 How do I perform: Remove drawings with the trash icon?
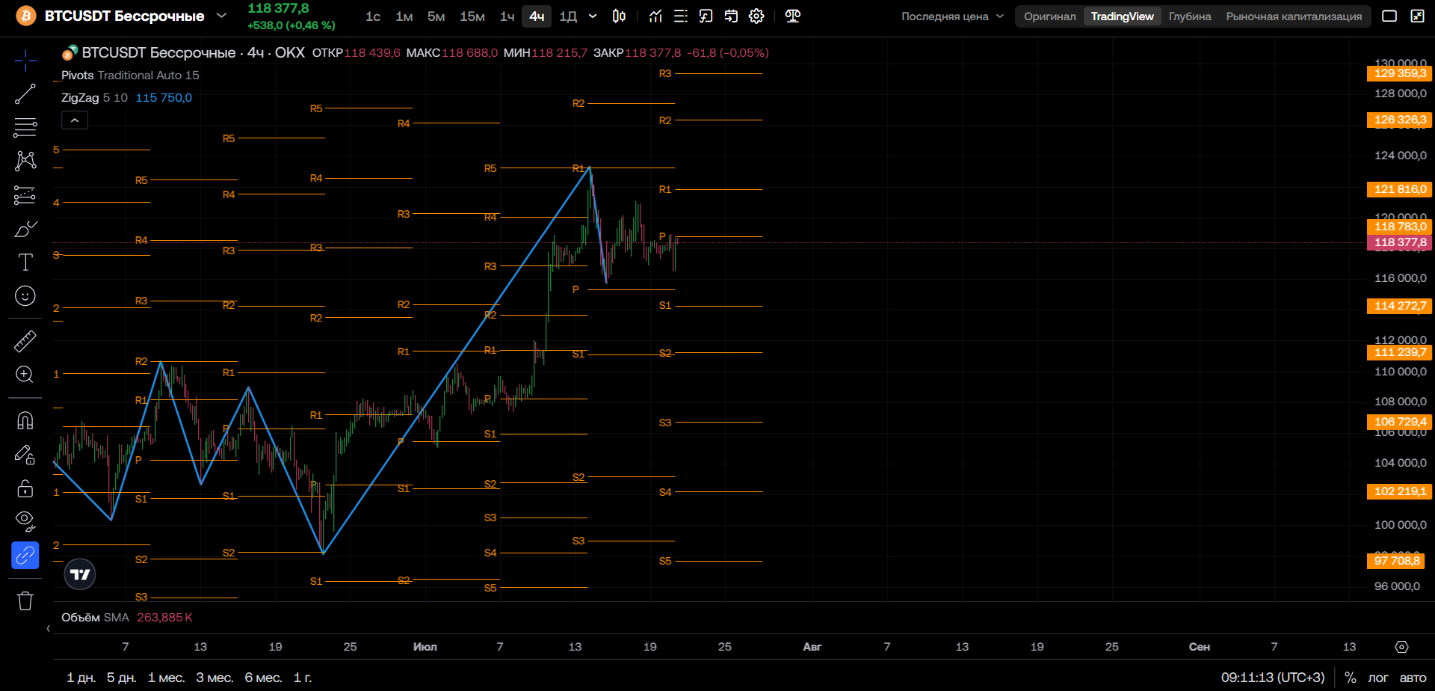click(25, 601)
